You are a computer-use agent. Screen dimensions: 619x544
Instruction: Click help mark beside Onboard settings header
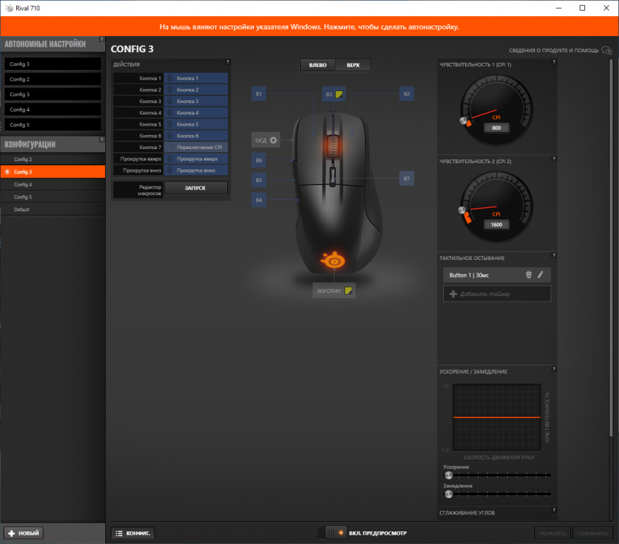[x=102, y=40]
